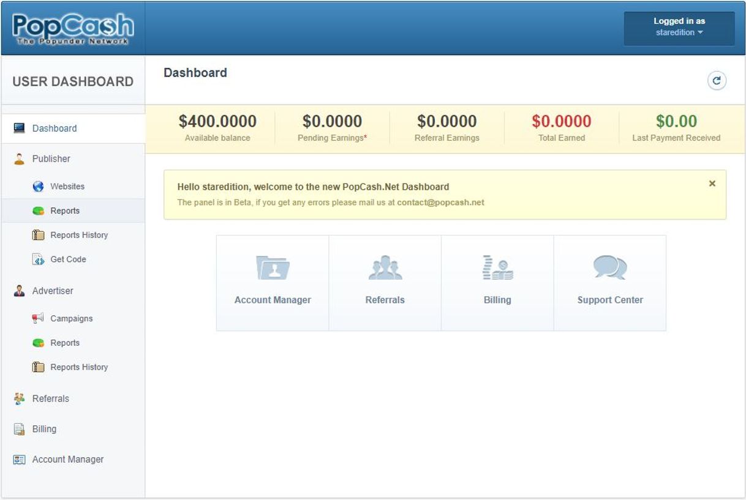The height and width of the screenshot is (500, 746).
Task: Click the Publisher Reports green icon
Action: pos(38,211)
